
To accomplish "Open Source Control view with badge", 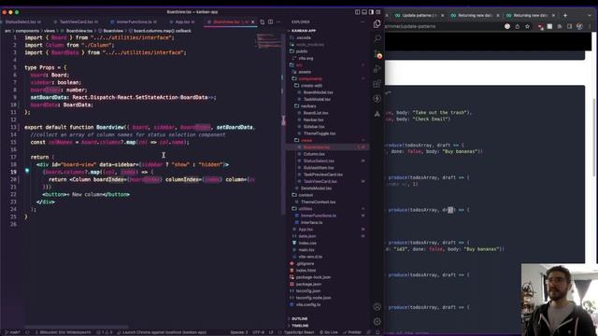I will [377, 54].
